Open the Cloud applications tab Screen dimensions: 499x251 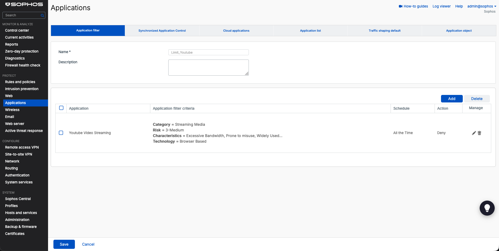pyautogui.click(x=236, y=31)
